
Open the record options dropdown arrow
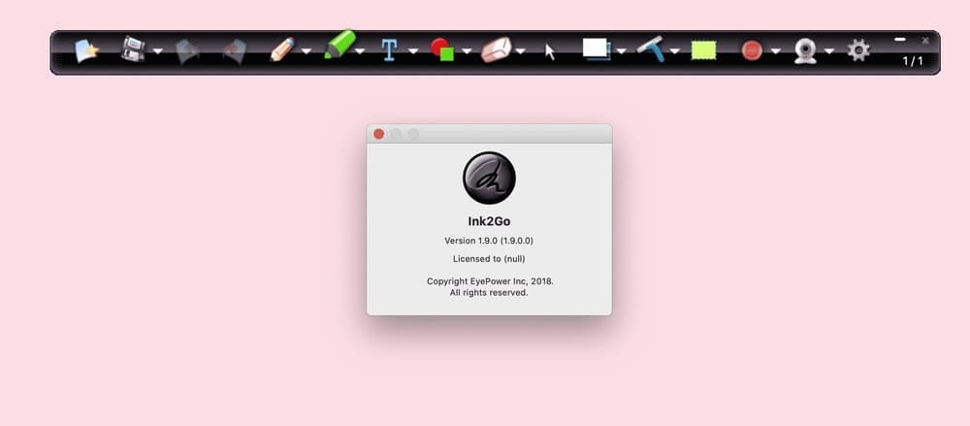click(x=776, y=51)
